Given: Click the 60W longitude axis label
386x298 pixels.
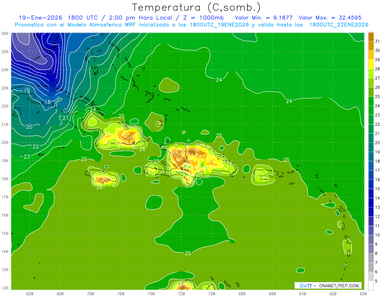Looking at the screenshot, I should (363, 293).
